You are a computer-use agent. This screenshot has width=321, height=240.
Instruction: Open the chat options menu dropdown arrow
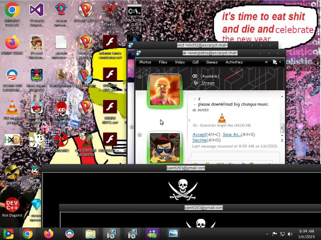(280, 62)
